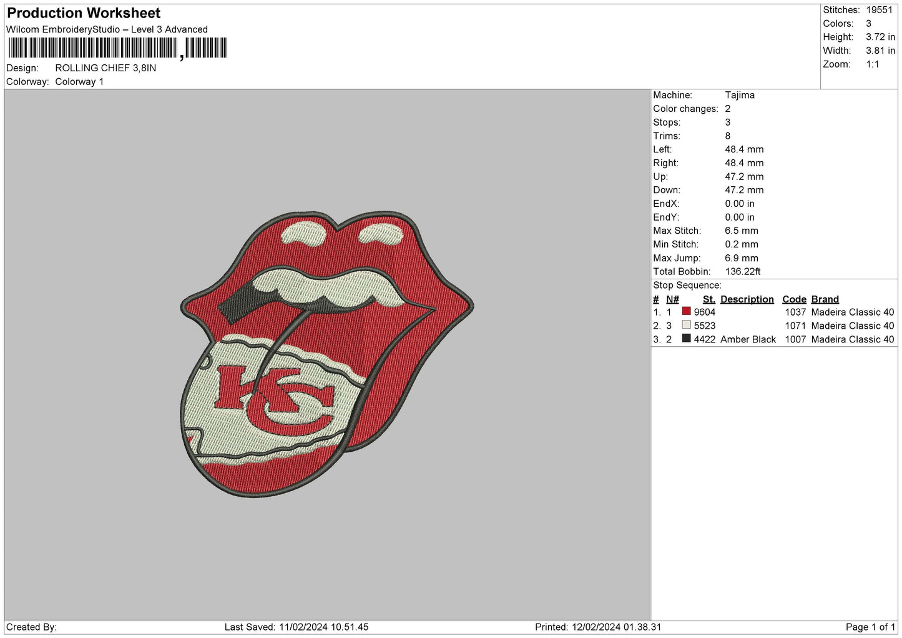The image size is (902, 638).
Task: Click the 'Production Worksheet' title
Action: 84,13
